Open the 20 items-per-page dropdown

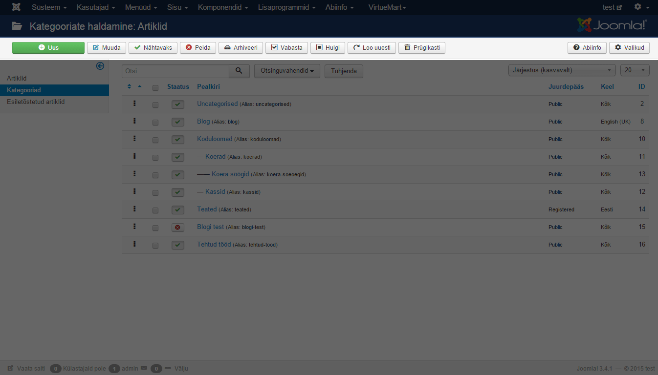tap(635, 70)
